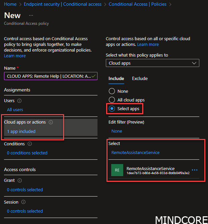Screen dimensions: 208x224
Task: Click Learn more beside cloud apps description
Action: (x=148, y=45)
